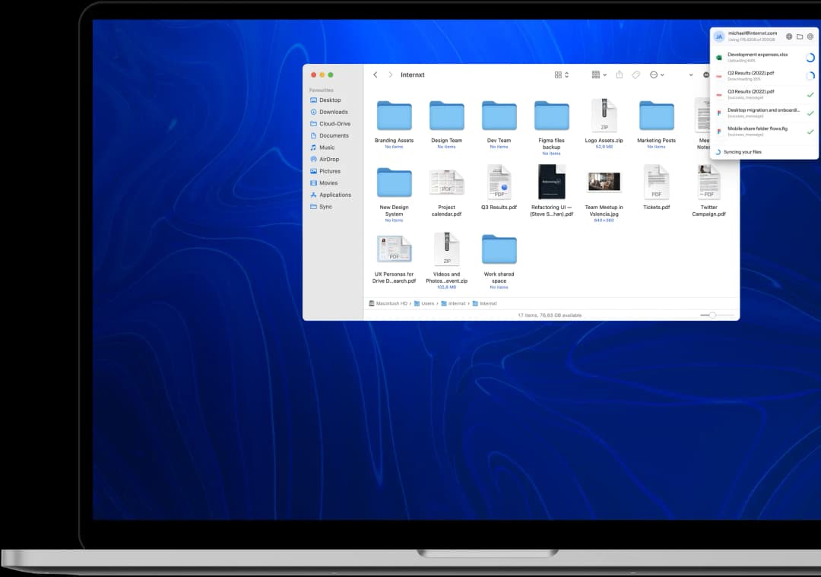The height and width of the screenshot is (577, 821).
Task: Go back with the Finder back arrow
Action: point(376,75)
